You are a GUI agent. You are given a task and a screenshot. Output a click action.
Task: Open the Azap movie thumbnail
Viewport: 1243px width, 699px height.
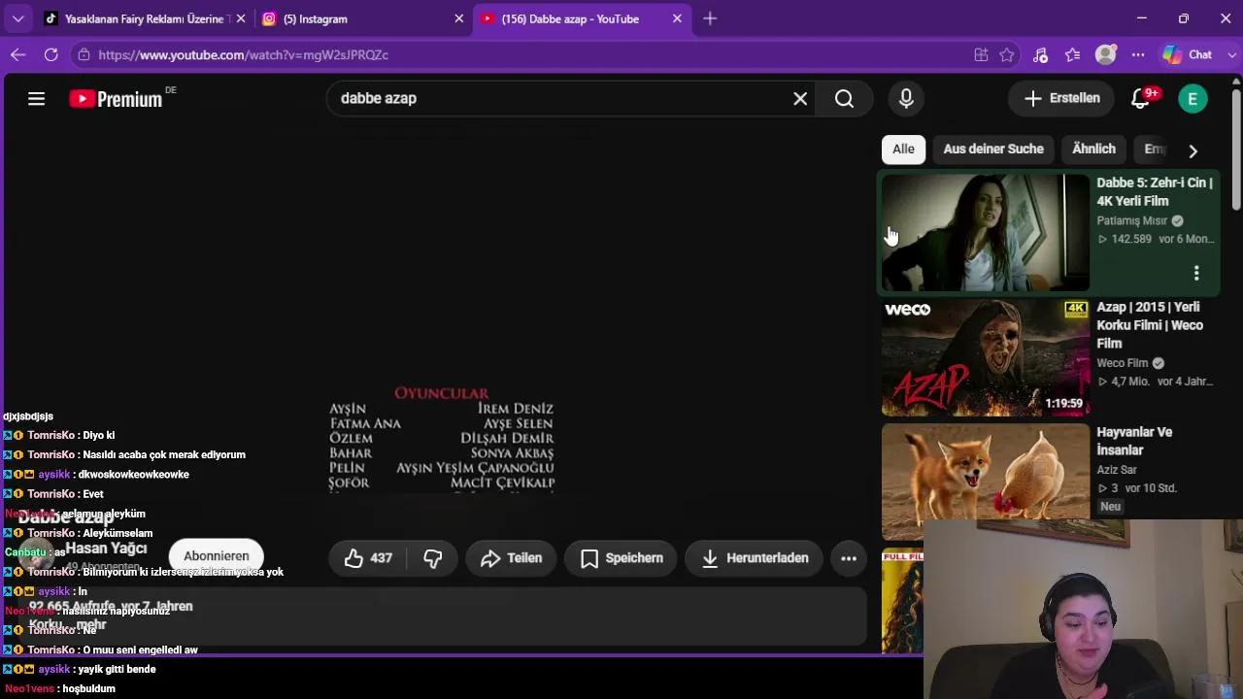coord(986,357)
